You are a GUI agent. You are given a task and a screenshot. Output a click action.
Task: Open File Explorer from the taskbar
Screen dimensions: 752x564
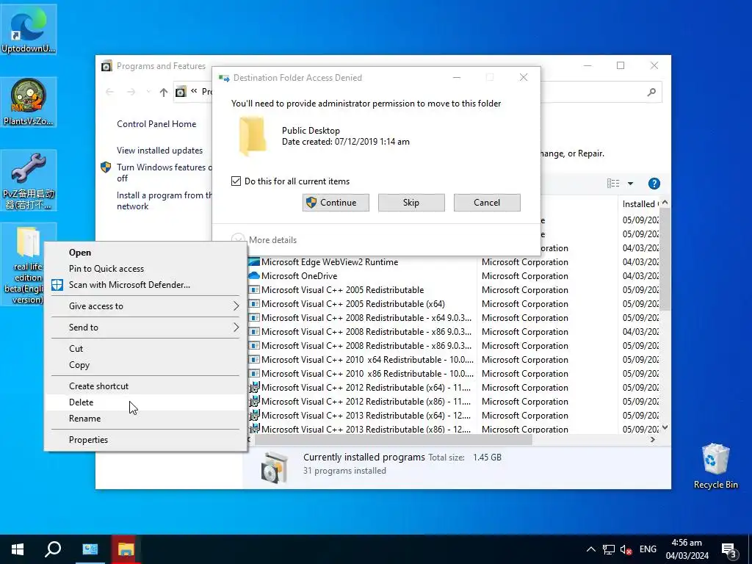point(126,549)
